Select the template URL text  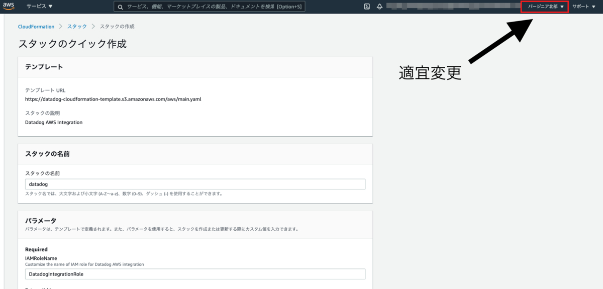[x=113, y=99]
